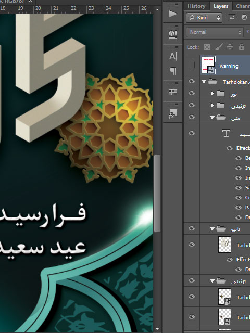Select the text layer T icon
Viewport: 250px width, 333px height.
pos(226,133)
